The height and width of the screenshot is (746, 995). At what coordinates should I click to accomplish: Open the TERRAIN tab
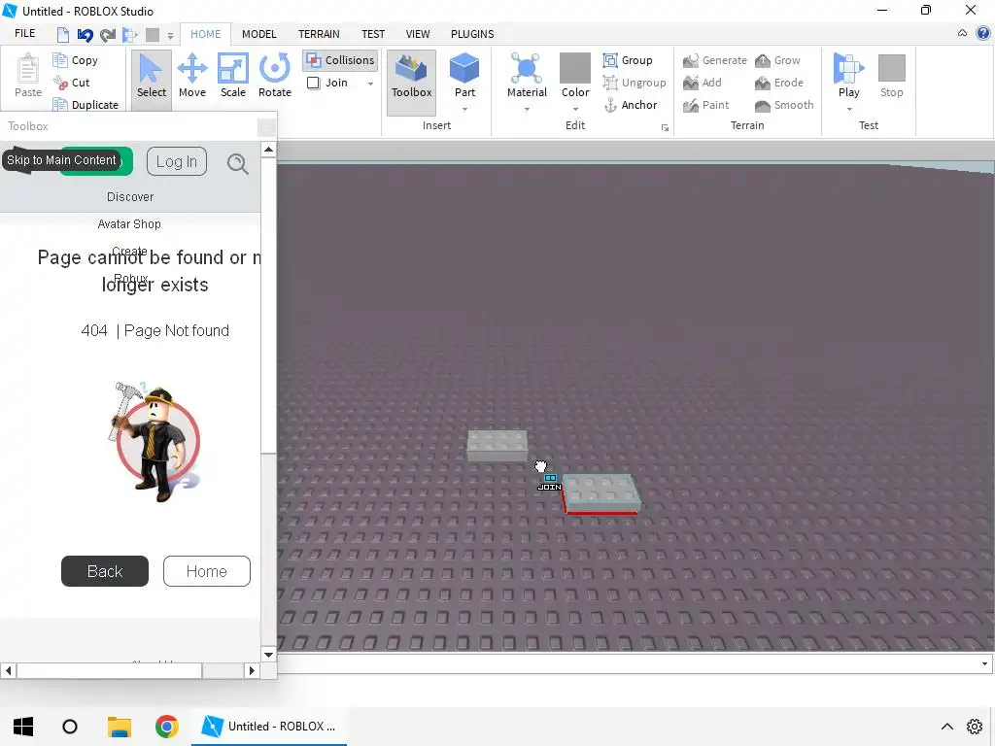(319, 34)
